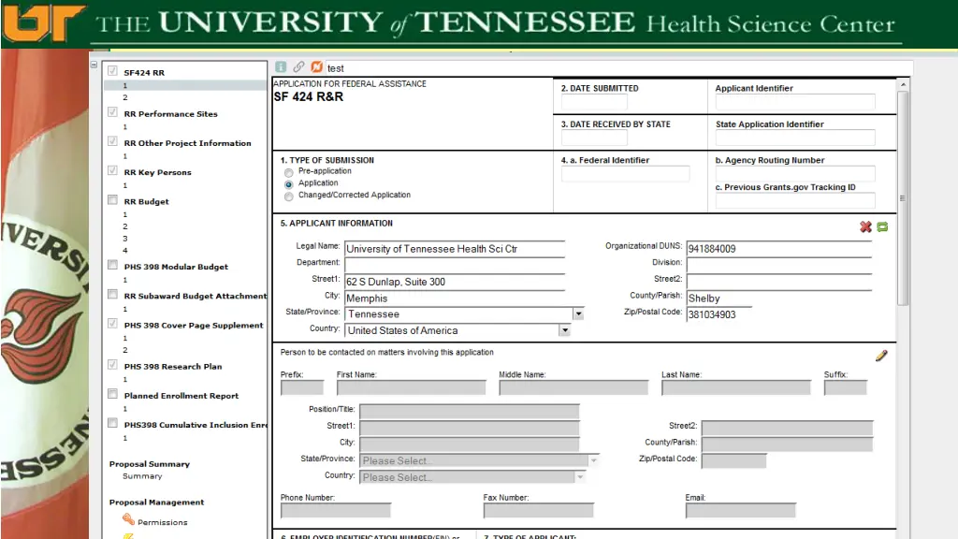Toggle the RR Performance Sites checkbox

point(112,112)
